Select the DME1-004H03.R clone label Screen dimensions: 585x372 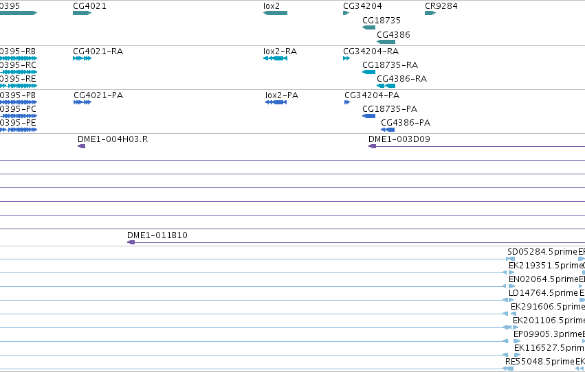pos(113,139)
